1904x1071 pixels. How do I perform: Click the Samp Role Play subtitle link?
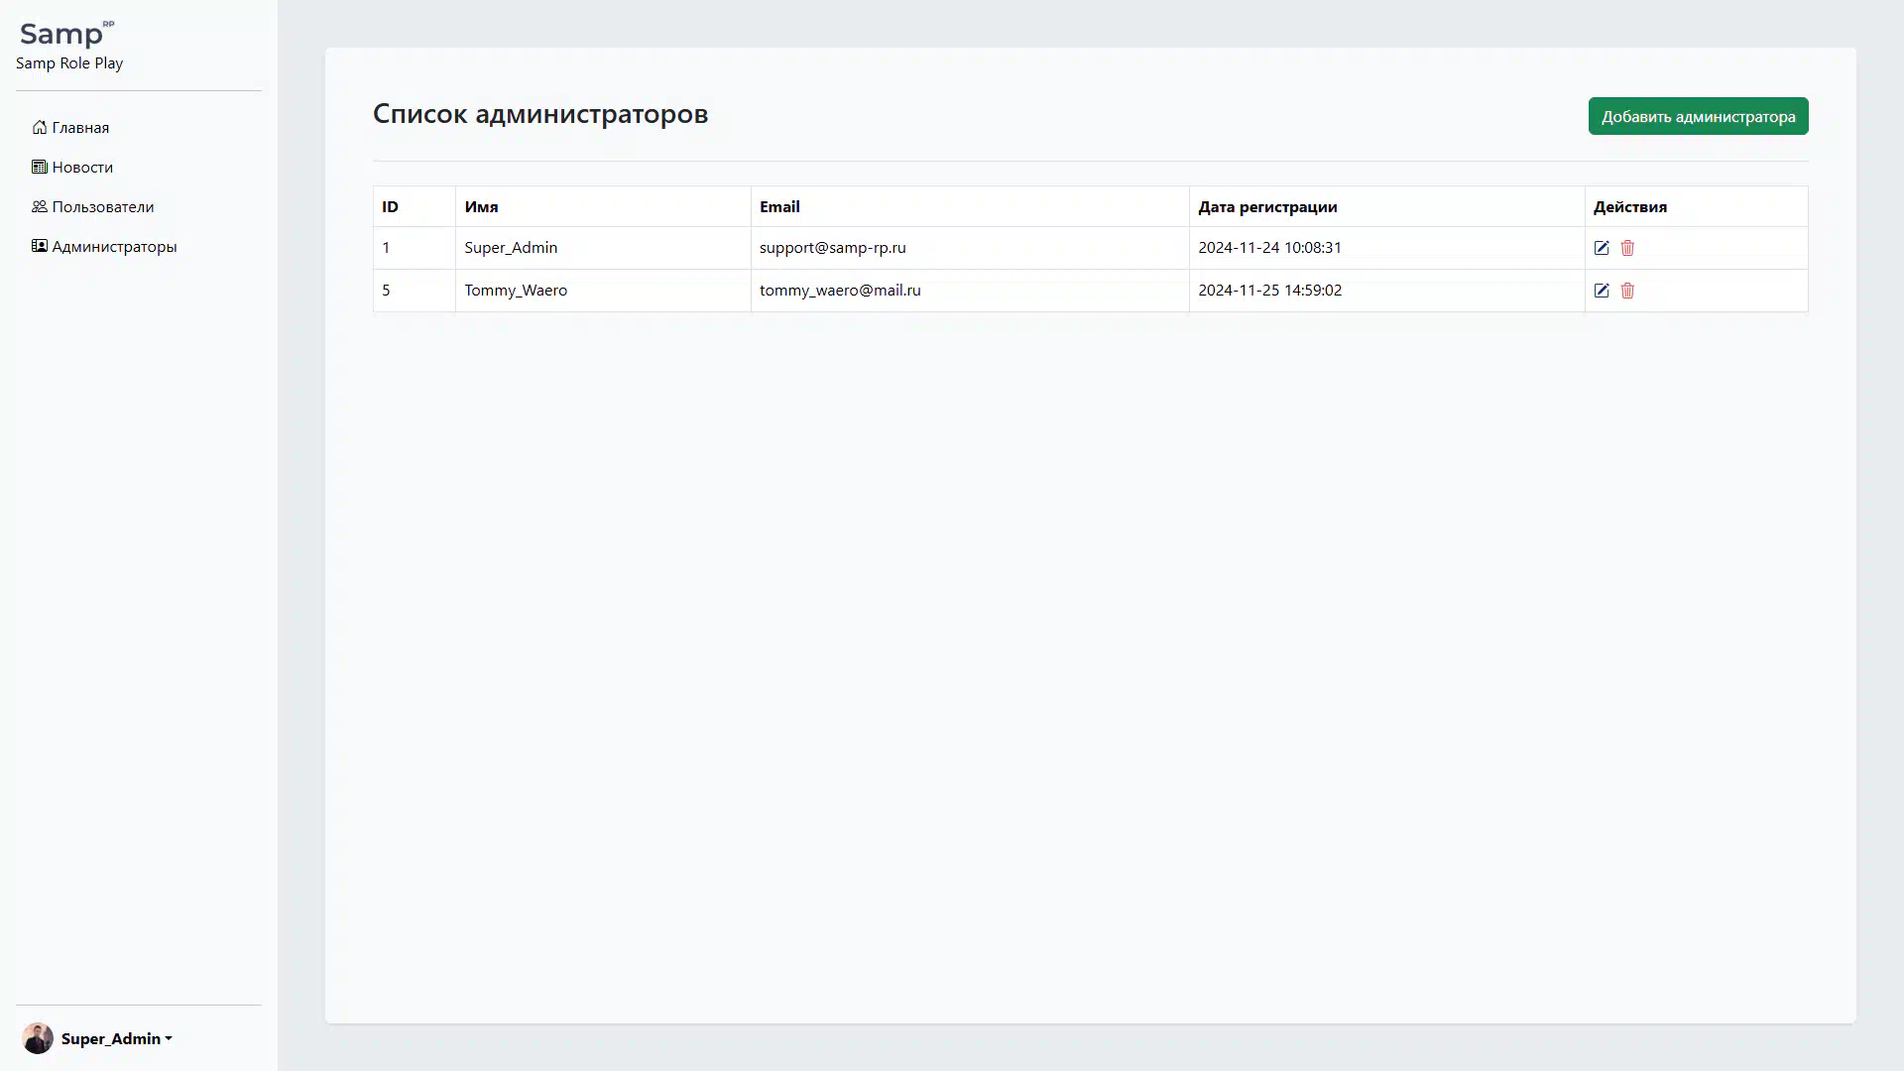69,63
